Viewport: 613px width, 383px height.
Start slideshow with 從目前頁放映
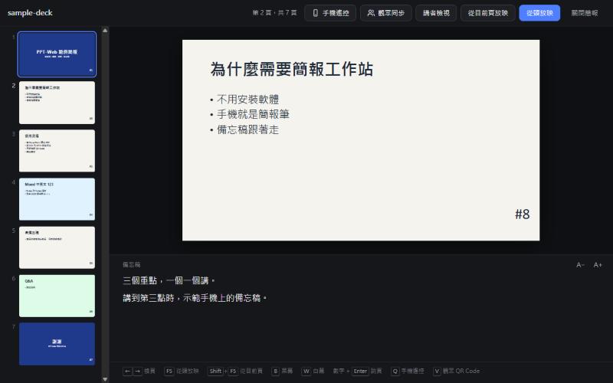pyautogui.click(x=487, y=13)
